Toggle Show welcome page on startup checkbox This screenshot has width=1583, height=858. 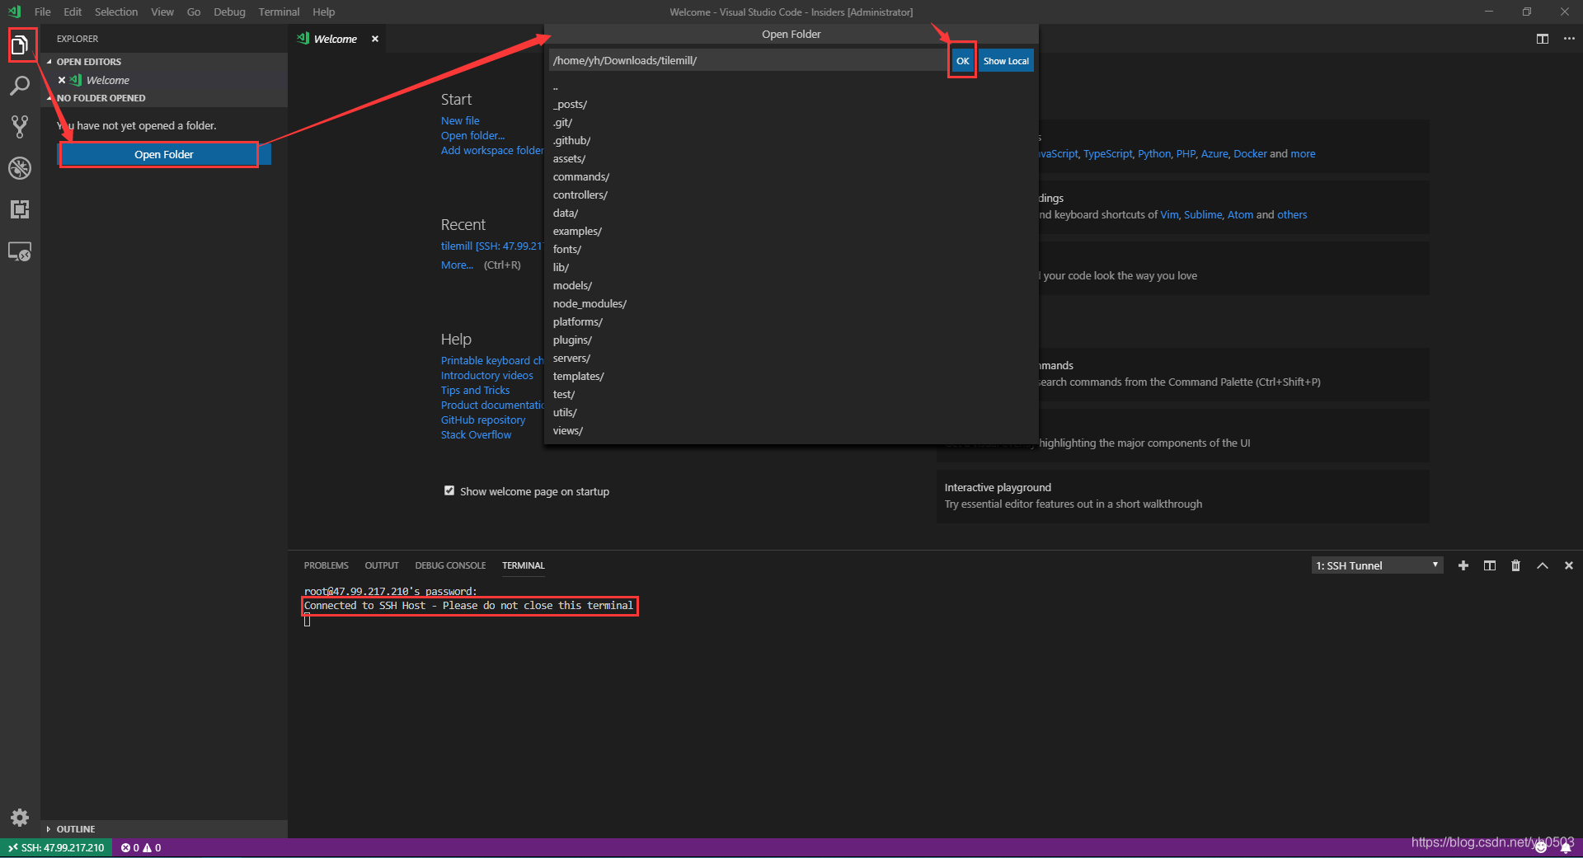(449, 490)
